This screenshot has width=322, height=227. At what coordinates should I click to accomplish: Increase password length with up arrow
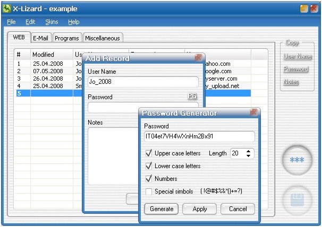[x=248, y=151]
